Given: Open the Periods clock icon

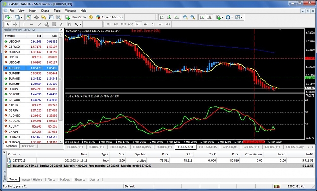Looking at the screenshot, I should (228, 17).
